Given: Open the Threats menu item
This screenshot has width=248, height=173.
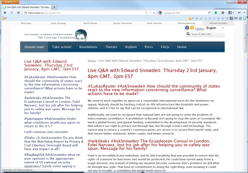Looking at the screenshot, I should click(x=111, y=47).
